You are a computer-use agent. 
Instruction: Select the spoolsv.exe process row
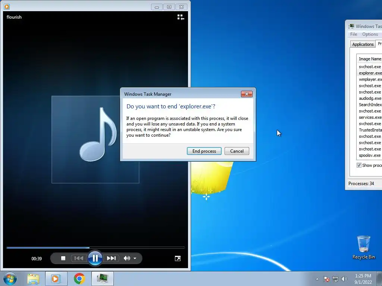[370, 155]
